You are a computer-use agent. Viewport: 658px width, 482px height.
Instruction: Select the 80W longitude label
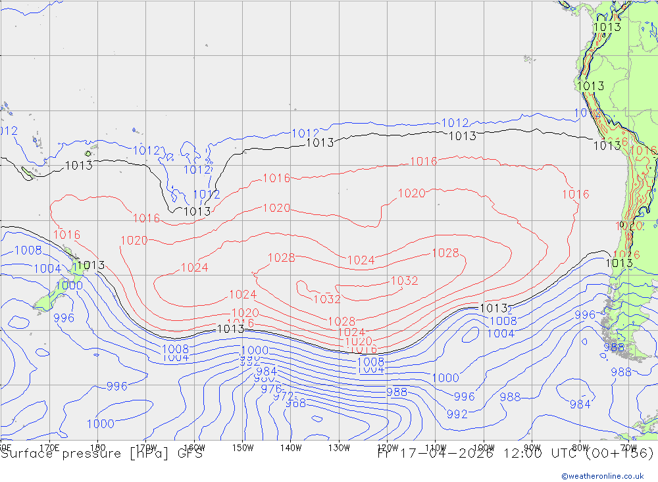[x=580, y=448]
